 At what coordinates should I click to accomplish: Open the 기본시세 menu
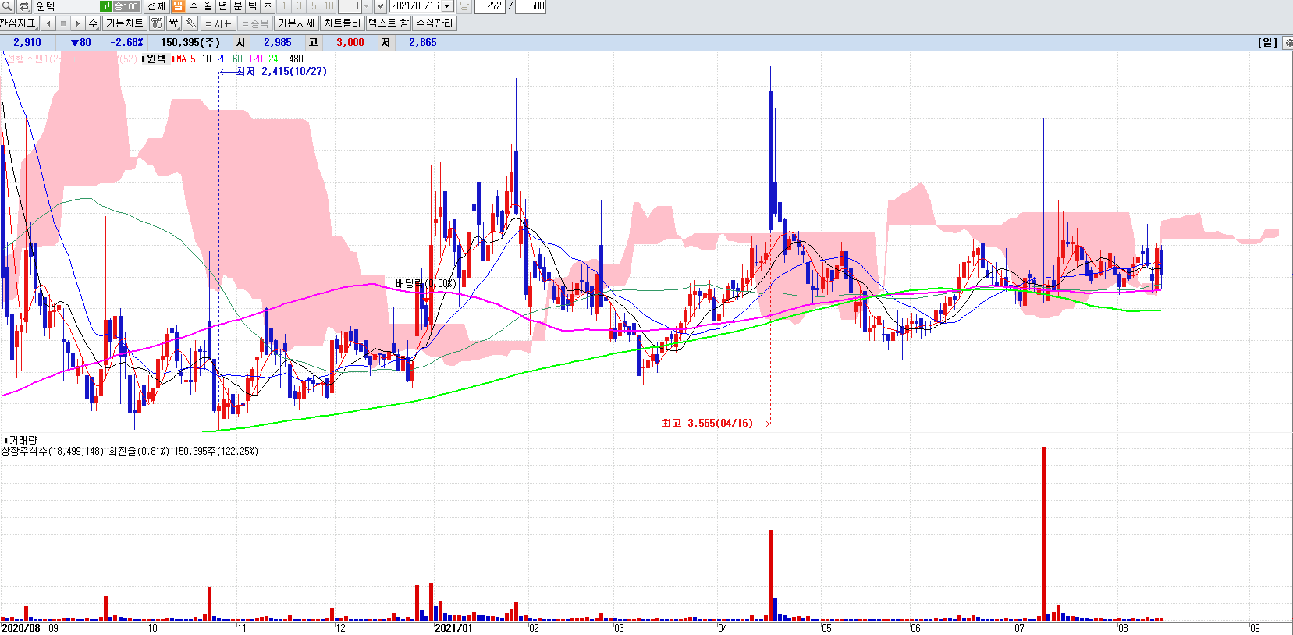296,23
